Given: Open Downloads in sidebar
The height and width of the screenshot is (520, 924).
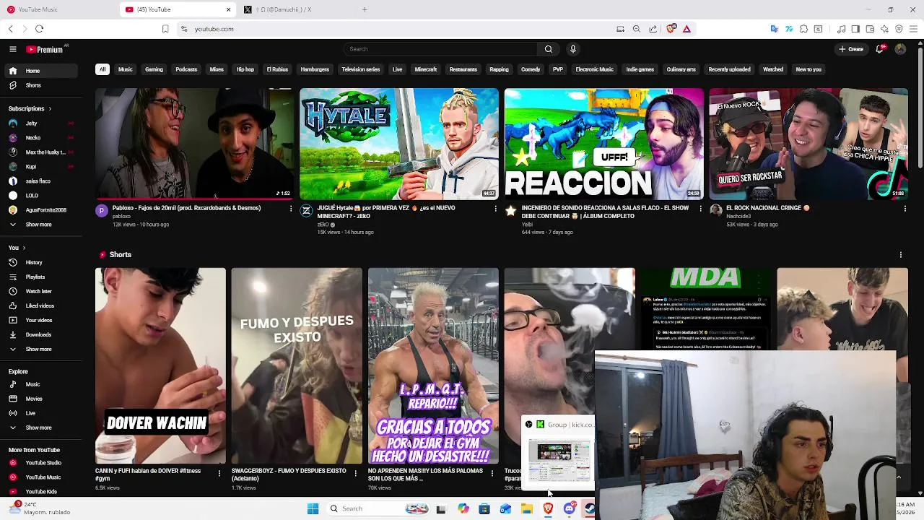Looking at the screenshot, I should pyautogui.click(x=40, y=335).
